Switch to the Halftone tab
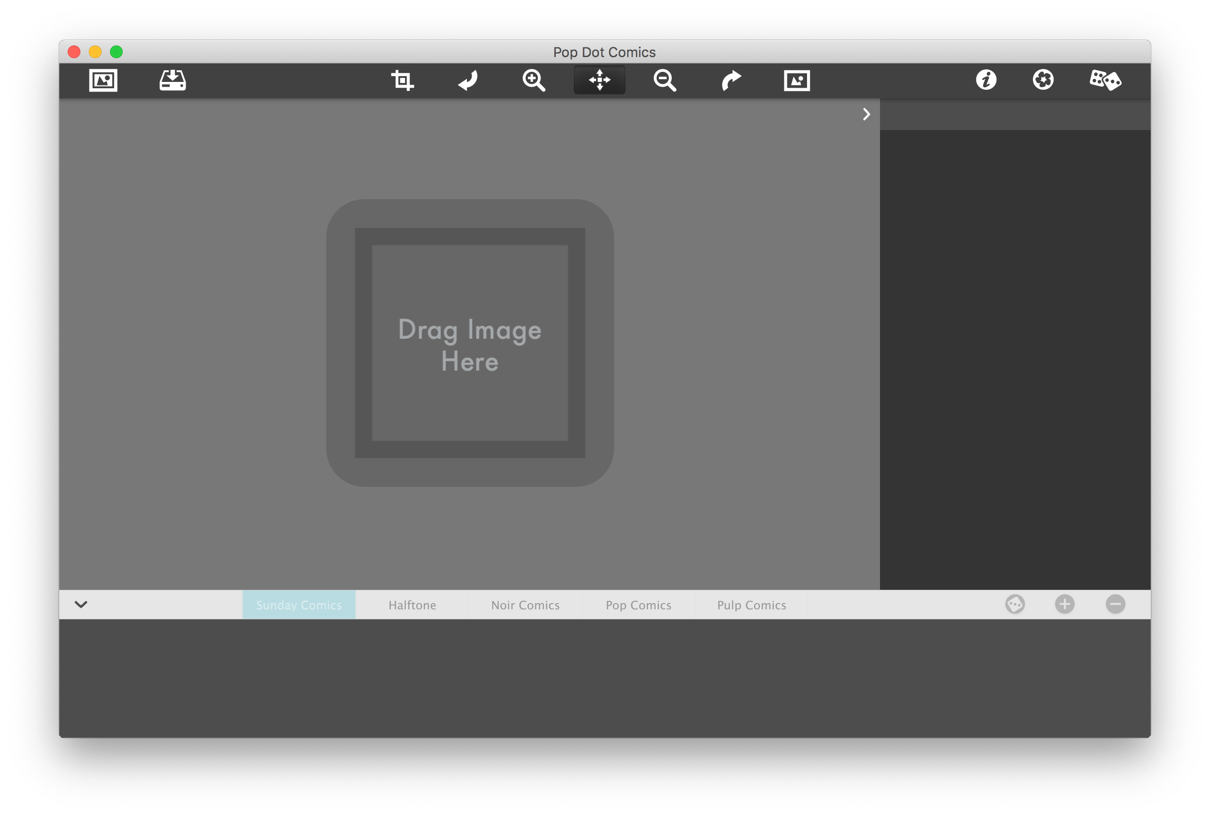This screenshot has width=1210, height=816. coord(412,605)
